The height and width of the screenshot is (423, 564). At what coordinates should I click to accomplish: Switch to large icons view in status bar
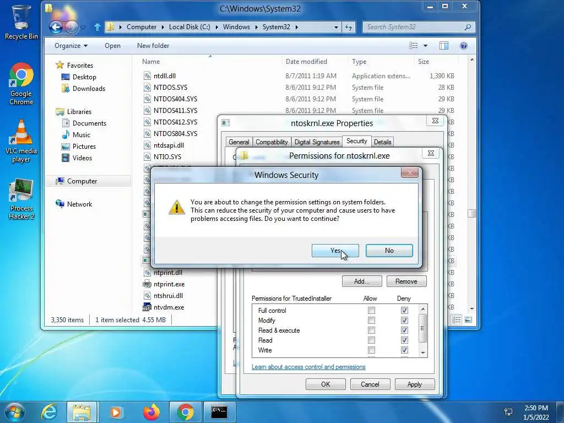[x=468, y=320]
